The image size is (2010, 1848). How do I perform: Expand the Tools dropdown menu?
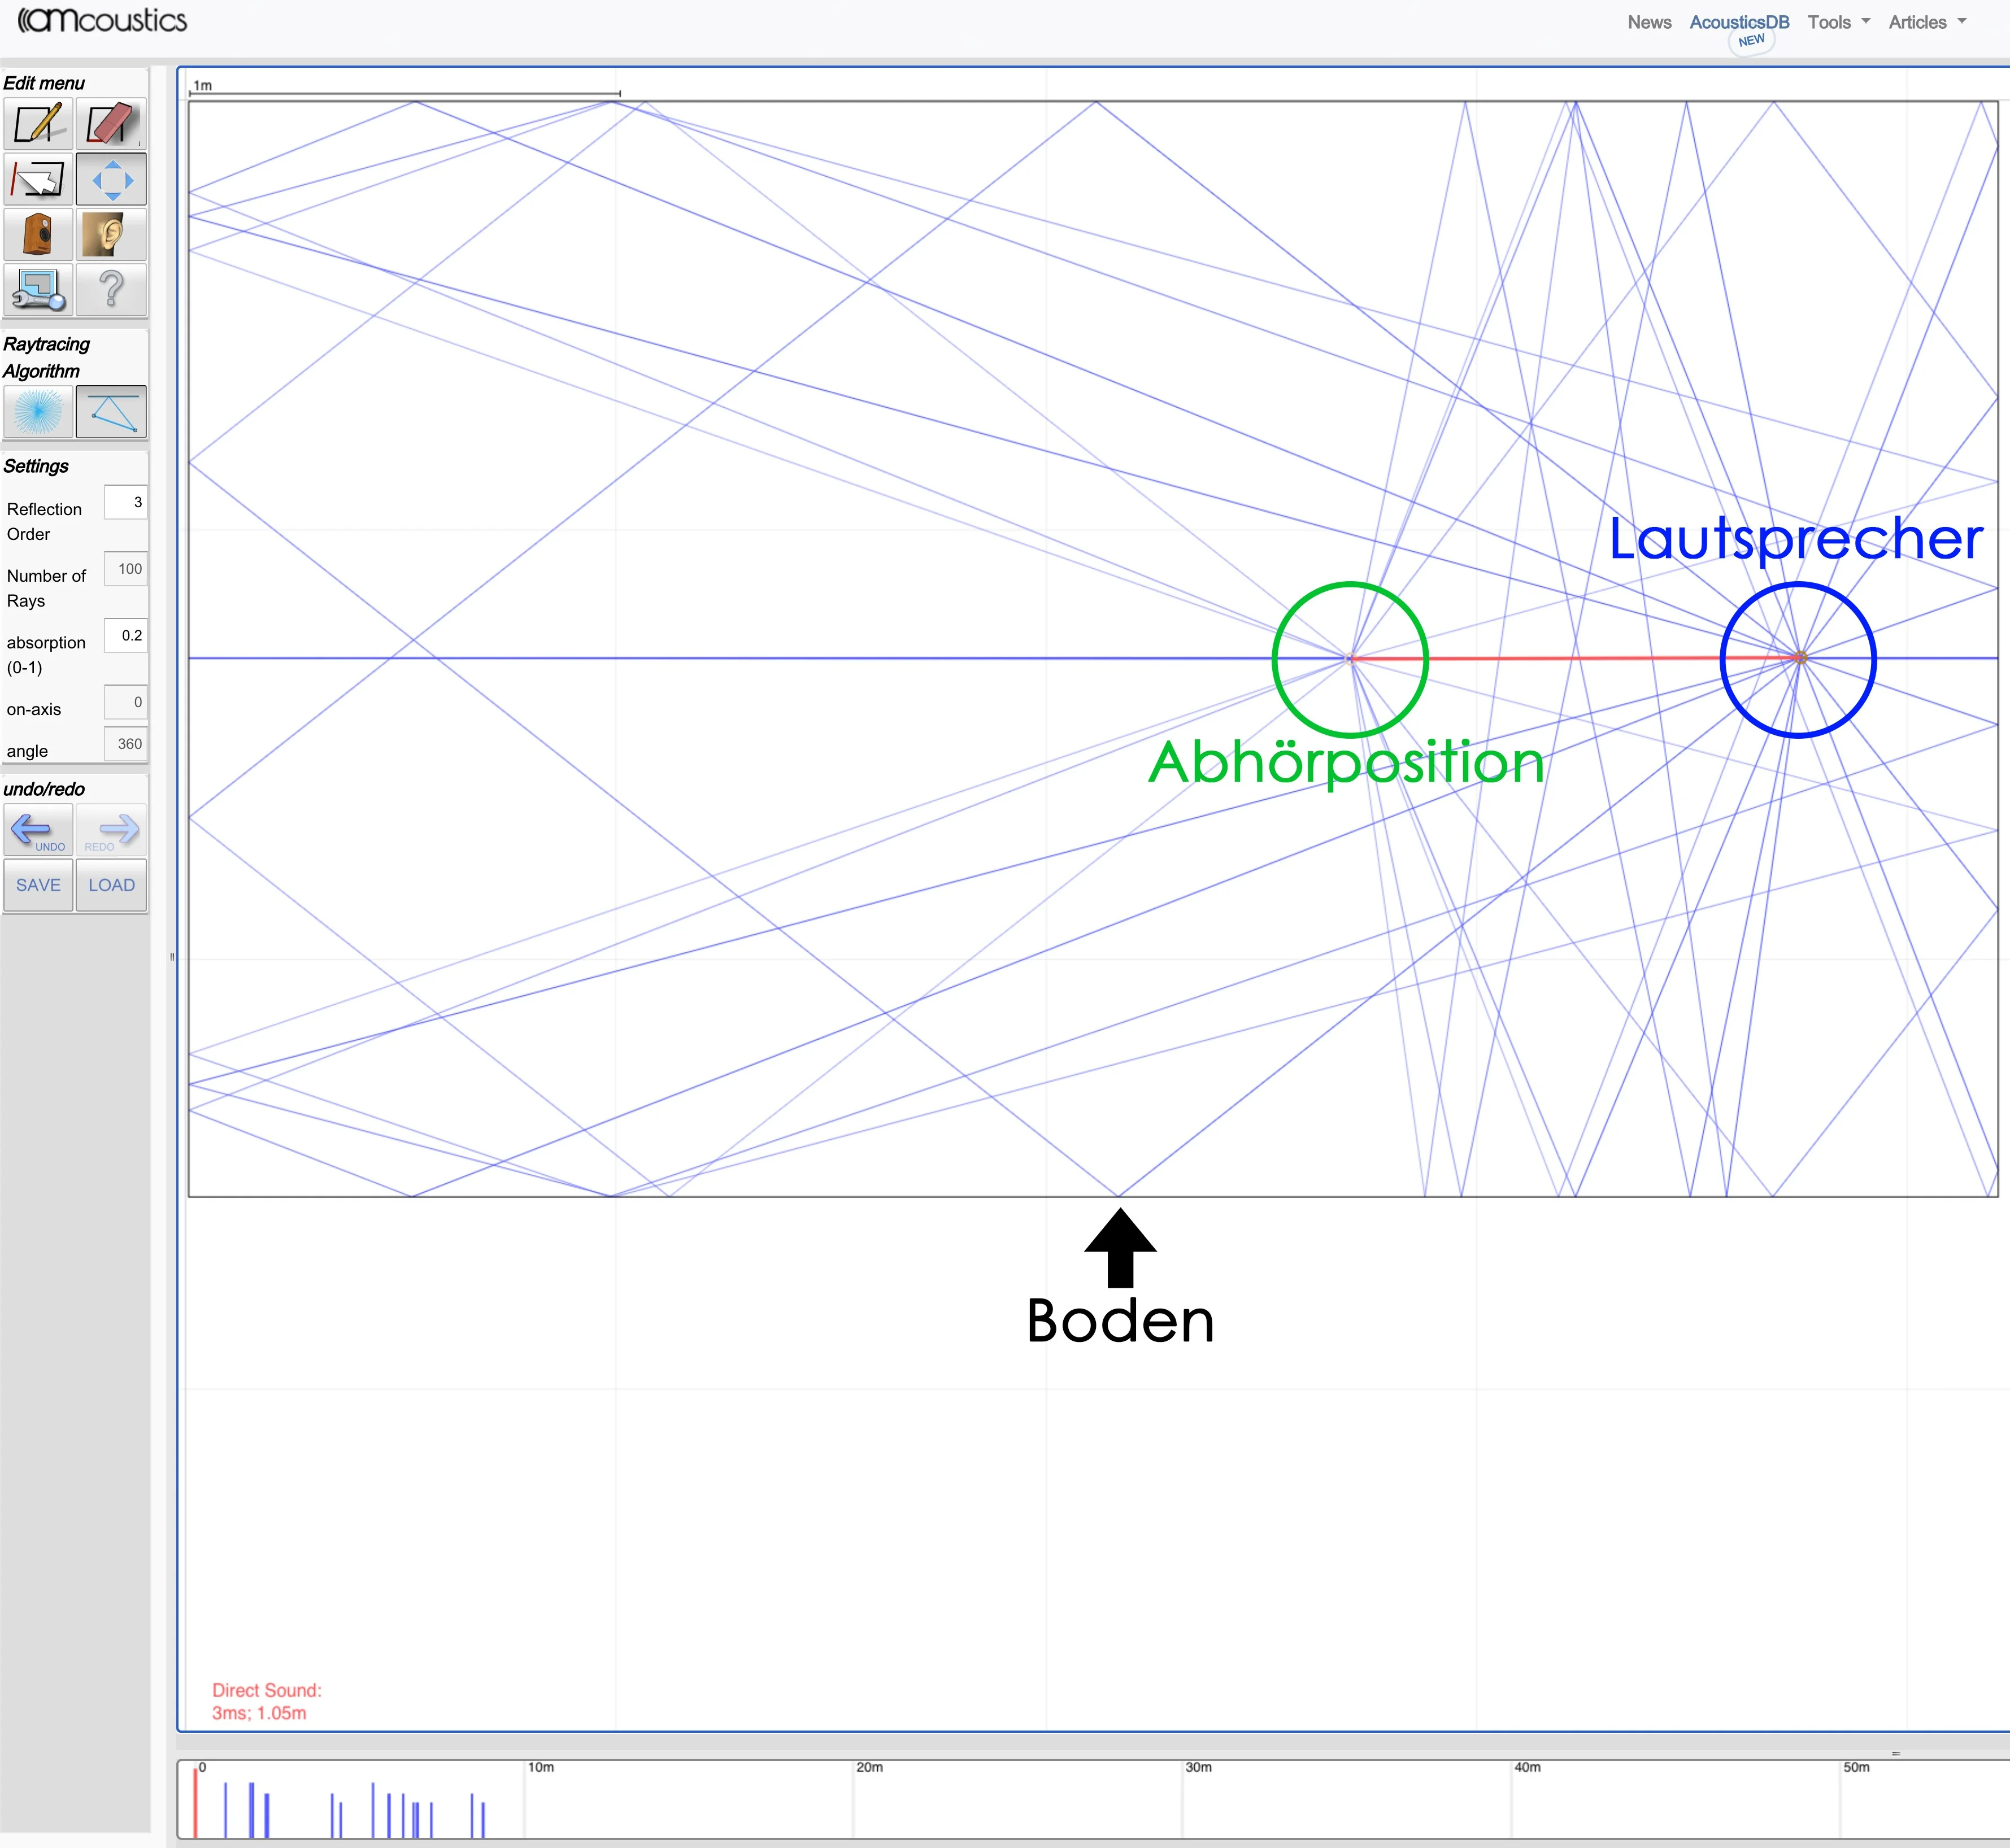pos(1838,22)
